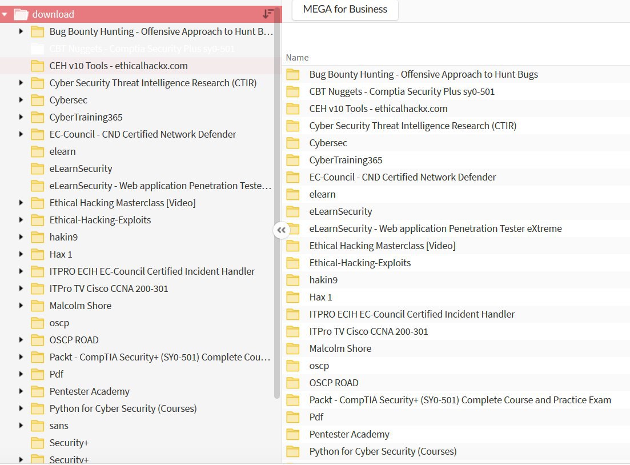Select eLearnSecurity folder in tree panel

coord(81,169)
